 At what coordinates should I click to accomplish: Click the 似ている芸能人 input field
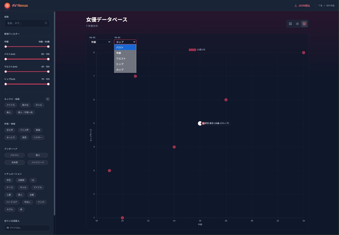tap(27, 228)
